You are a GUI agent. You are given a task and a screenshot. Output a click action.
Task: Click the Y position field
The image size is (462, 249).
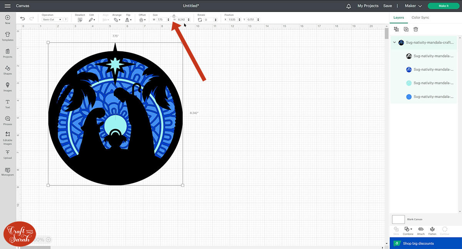[x=251, y=20]
